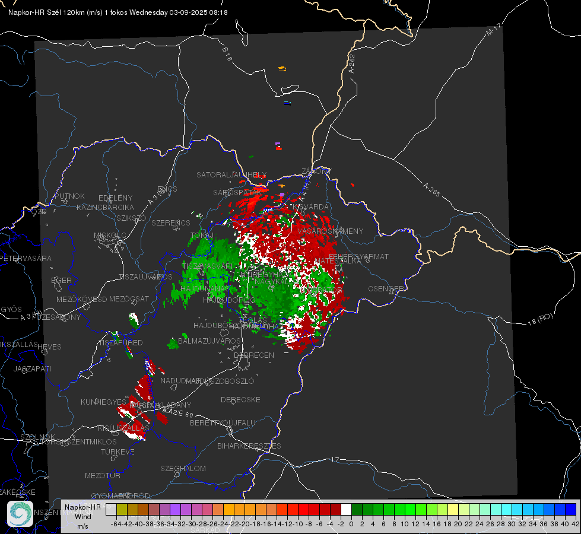Select the JÁSZAPÁTI label
Image resolution: width=581 pixels, height=534 pixels.
(32, 368)
